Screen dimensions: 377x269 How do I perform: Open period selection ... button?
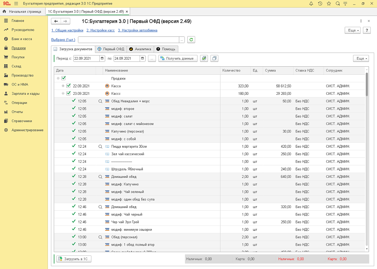pos(152,59)
